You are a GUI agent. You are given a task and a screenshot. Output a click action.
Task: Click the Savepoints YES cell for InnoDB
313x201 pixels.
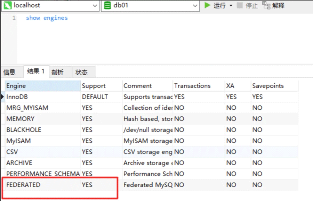pos(274,97)
